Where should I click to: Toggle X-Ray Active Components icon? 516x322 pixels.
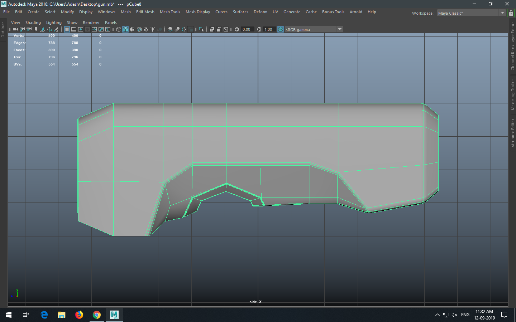[x=219, y=29]
